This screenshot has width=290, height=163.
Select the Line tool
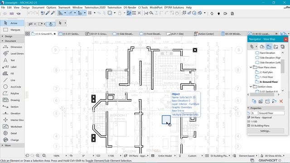click(12, 80)
